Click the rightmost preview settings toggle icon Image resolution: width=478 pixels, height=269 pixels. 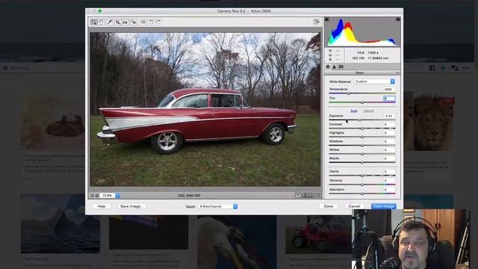click(318, 196)
